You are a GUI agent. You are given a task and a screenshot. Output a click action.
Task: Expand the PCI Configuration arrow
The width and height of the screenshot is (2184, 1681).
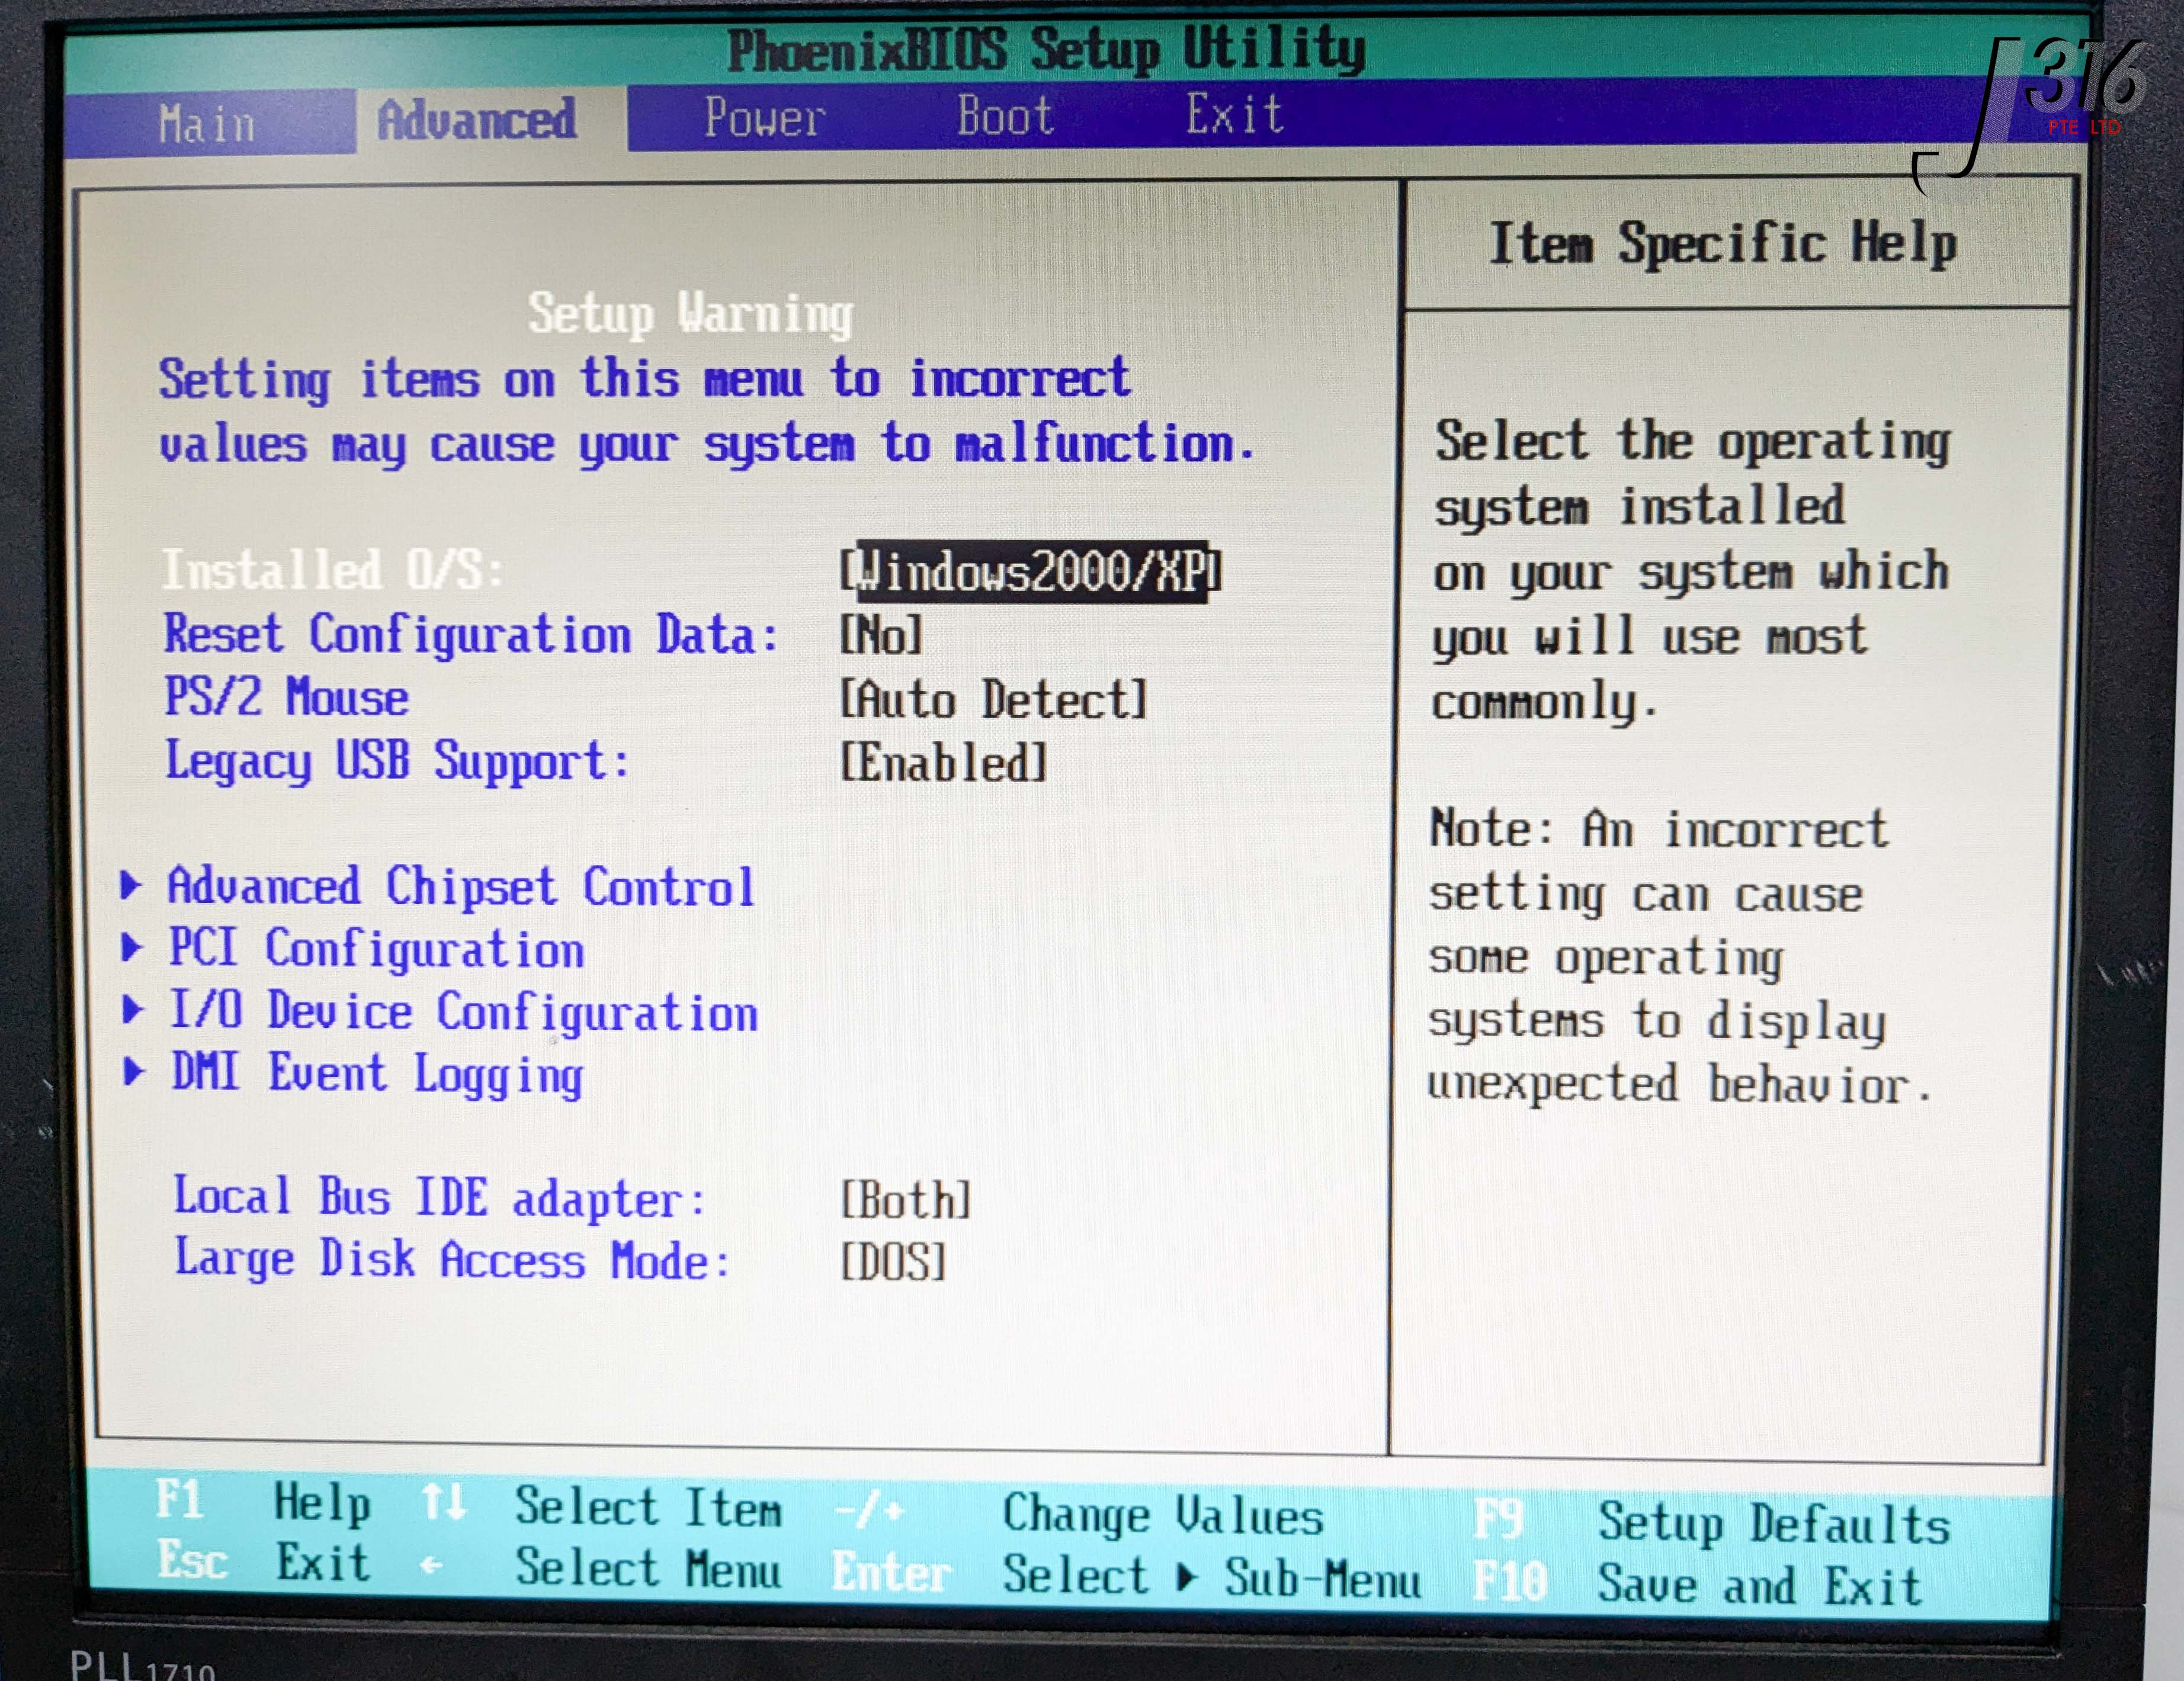(x=131, y=947)
